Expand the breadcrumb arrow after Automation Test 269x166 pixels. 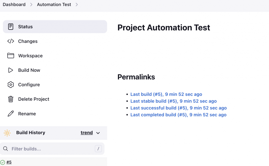[77, 4]
